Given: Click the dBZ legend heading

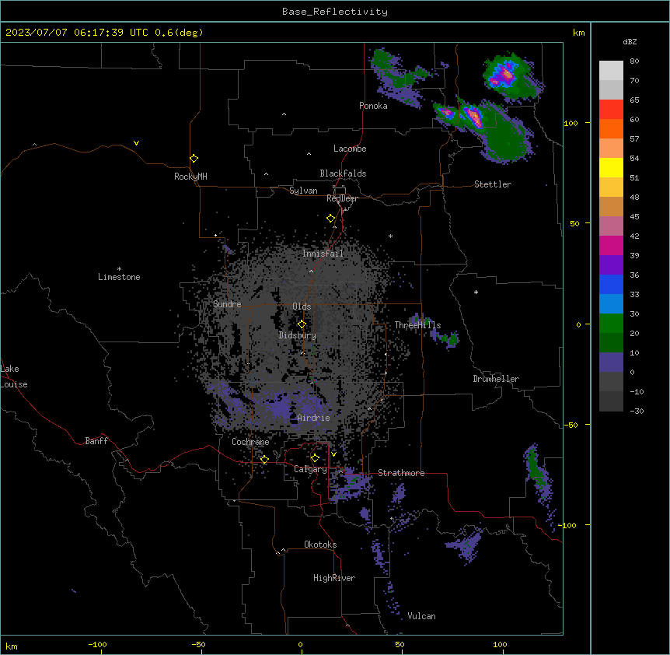Looking at the screenshot, I should 630,41.
